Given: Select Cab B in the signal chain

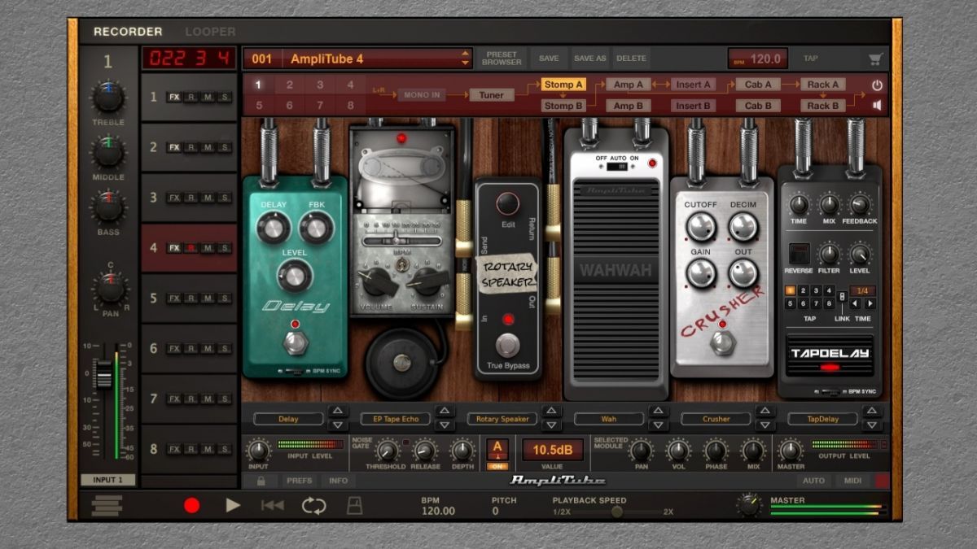Looking at the screenshot, I should click(758, 106).
